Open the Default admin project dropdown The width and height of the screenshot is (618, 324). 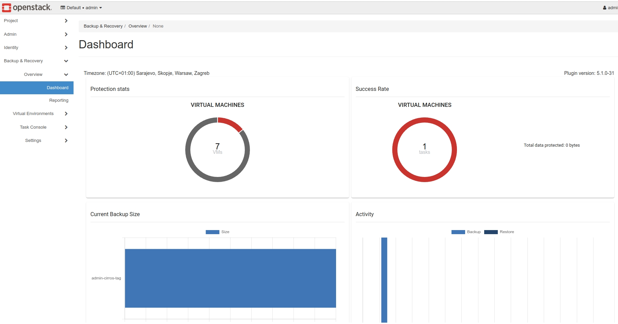tap(82, 7)
